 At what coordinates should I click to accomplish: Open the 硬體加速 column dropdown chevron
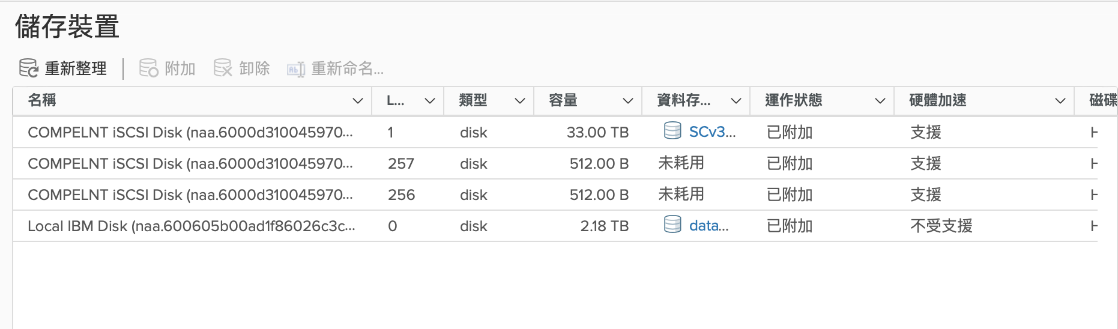[1060, 101]
